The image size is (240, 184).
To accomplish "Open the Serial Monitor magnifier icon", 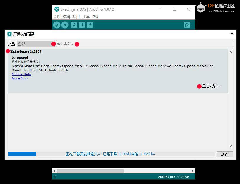I will [187, 25].
